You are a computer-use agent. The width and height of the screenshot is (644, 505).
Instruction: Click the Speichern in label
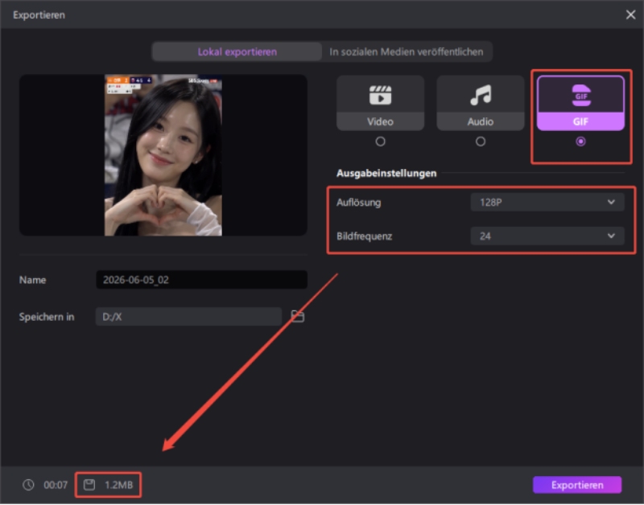[47, 317]
